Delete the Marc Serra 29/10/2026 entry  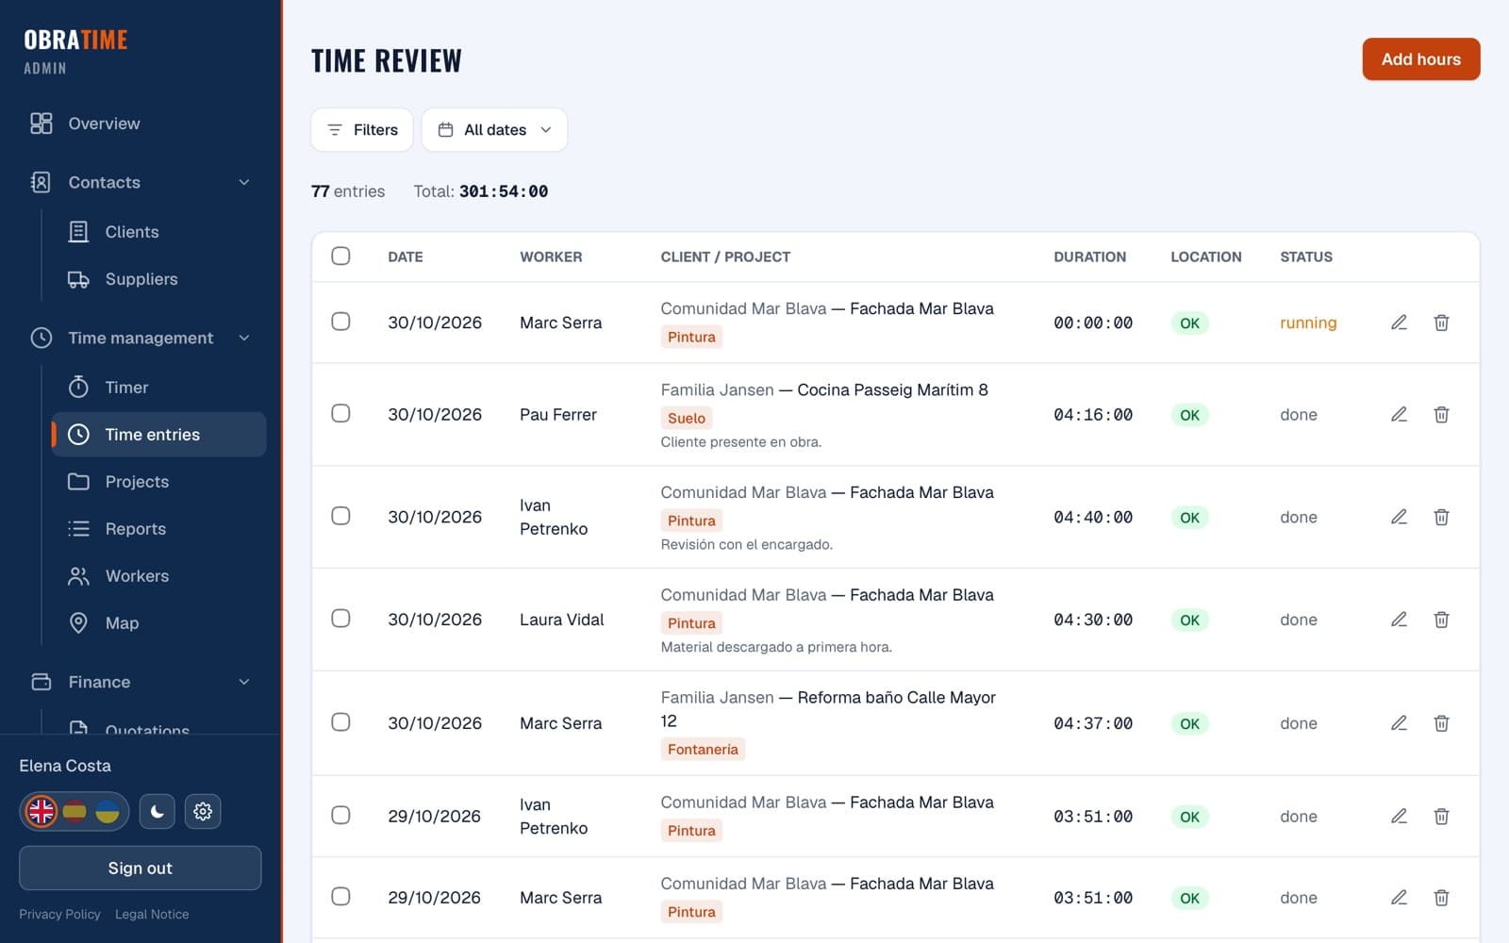tap(1441, 898)
